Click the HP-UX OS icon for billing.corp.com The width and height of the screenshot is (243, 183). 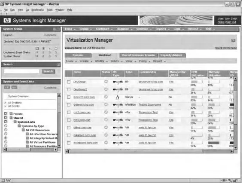tap(118, 128)
